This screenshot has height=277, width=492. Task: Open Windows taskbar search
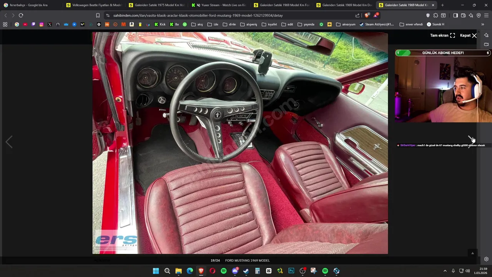click(167, 271)
